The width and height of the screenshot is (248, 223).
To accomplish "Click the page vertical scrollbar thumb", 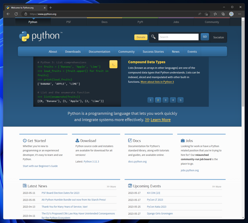I will pos(243,63).
